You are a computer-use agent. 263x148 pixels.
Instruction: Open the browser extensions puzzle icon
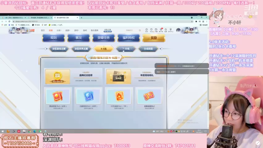point(196,21)
